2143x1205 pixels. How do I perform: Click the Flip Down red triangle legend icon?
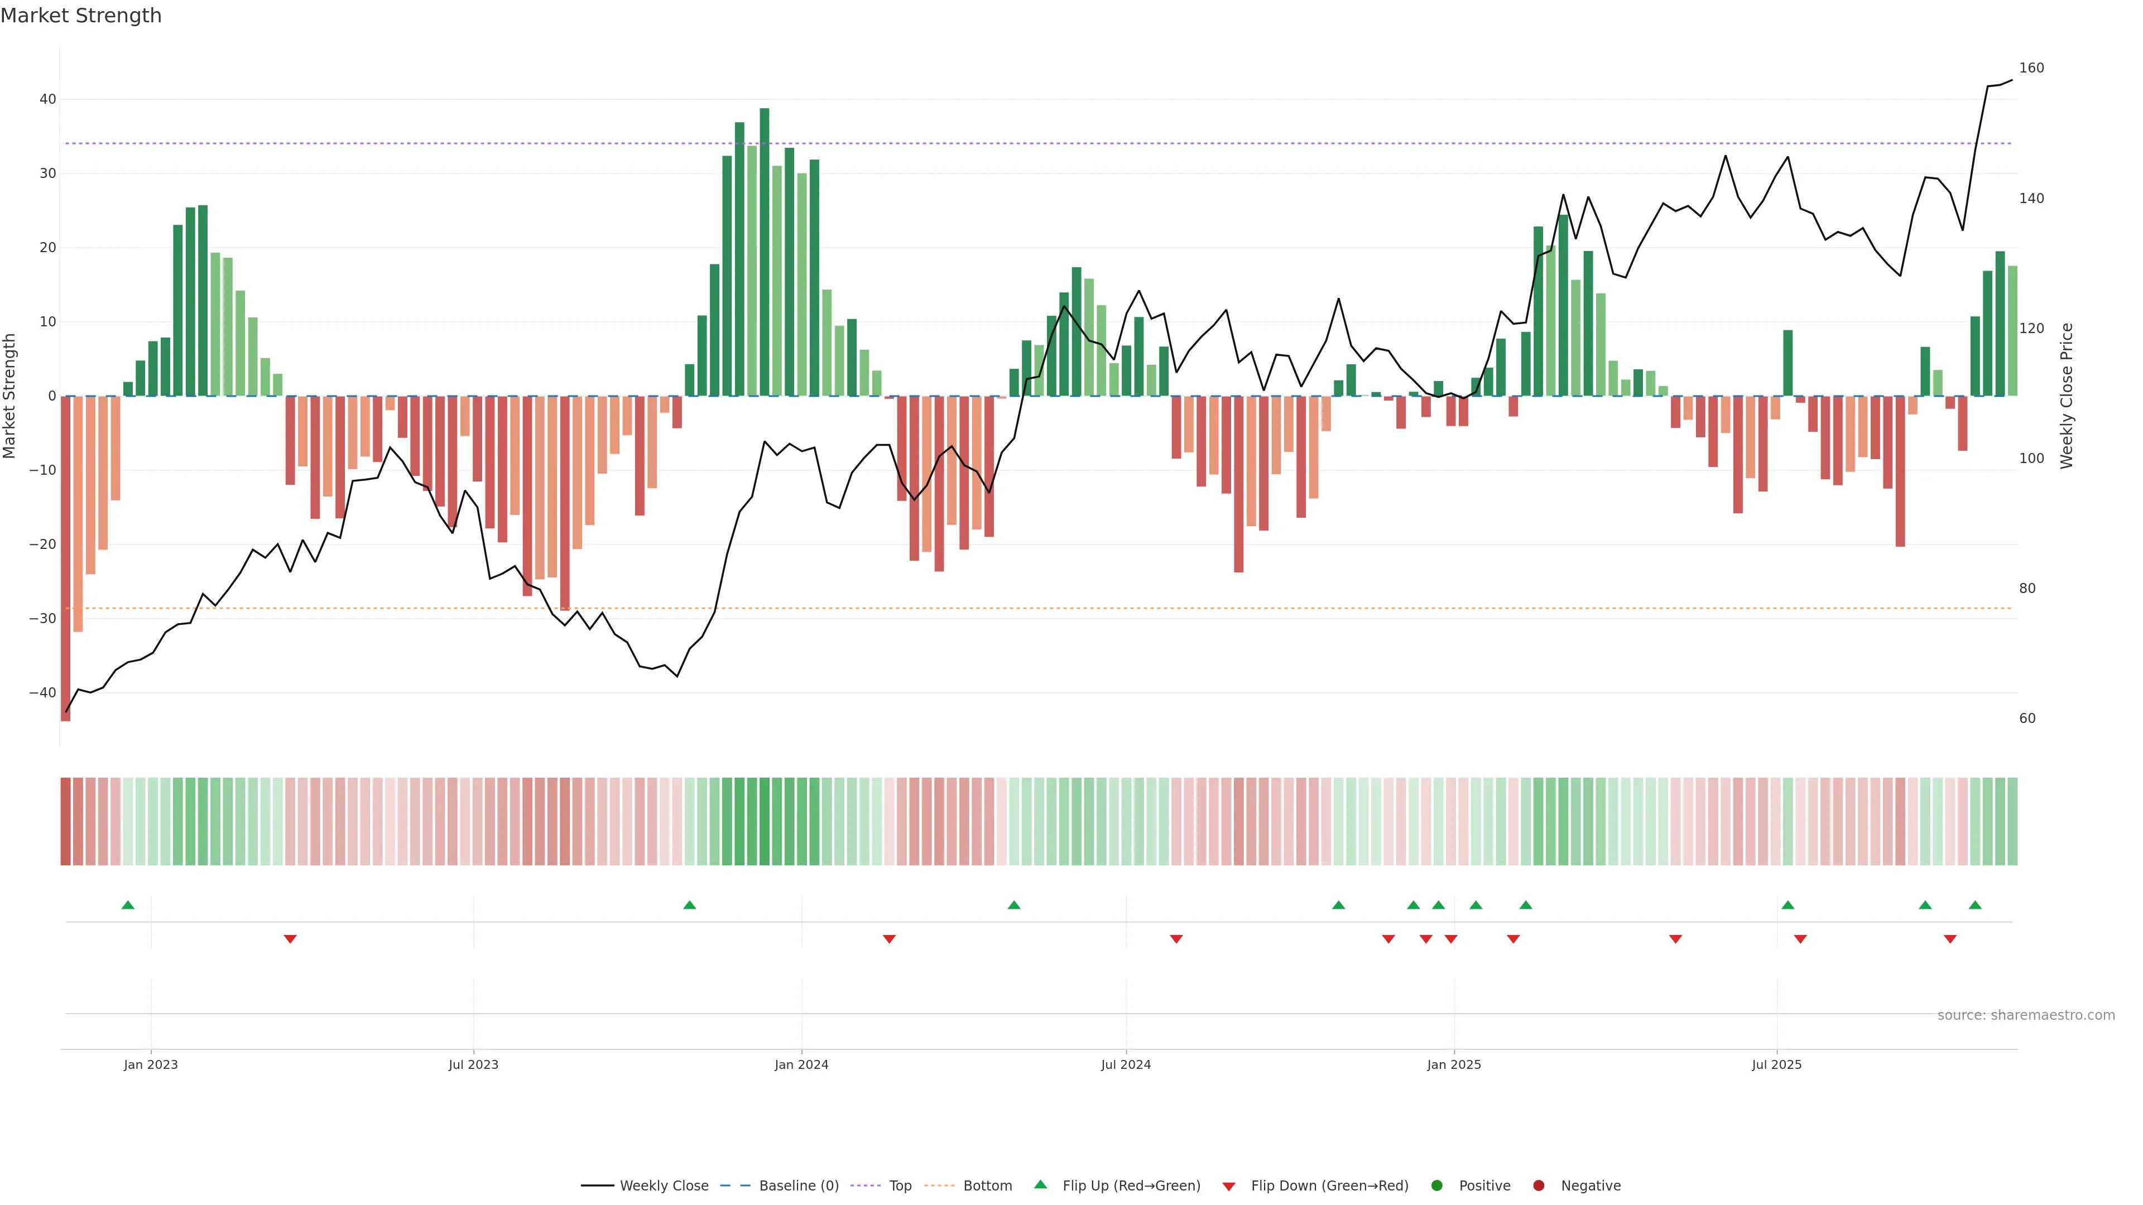[1229, 1187]
